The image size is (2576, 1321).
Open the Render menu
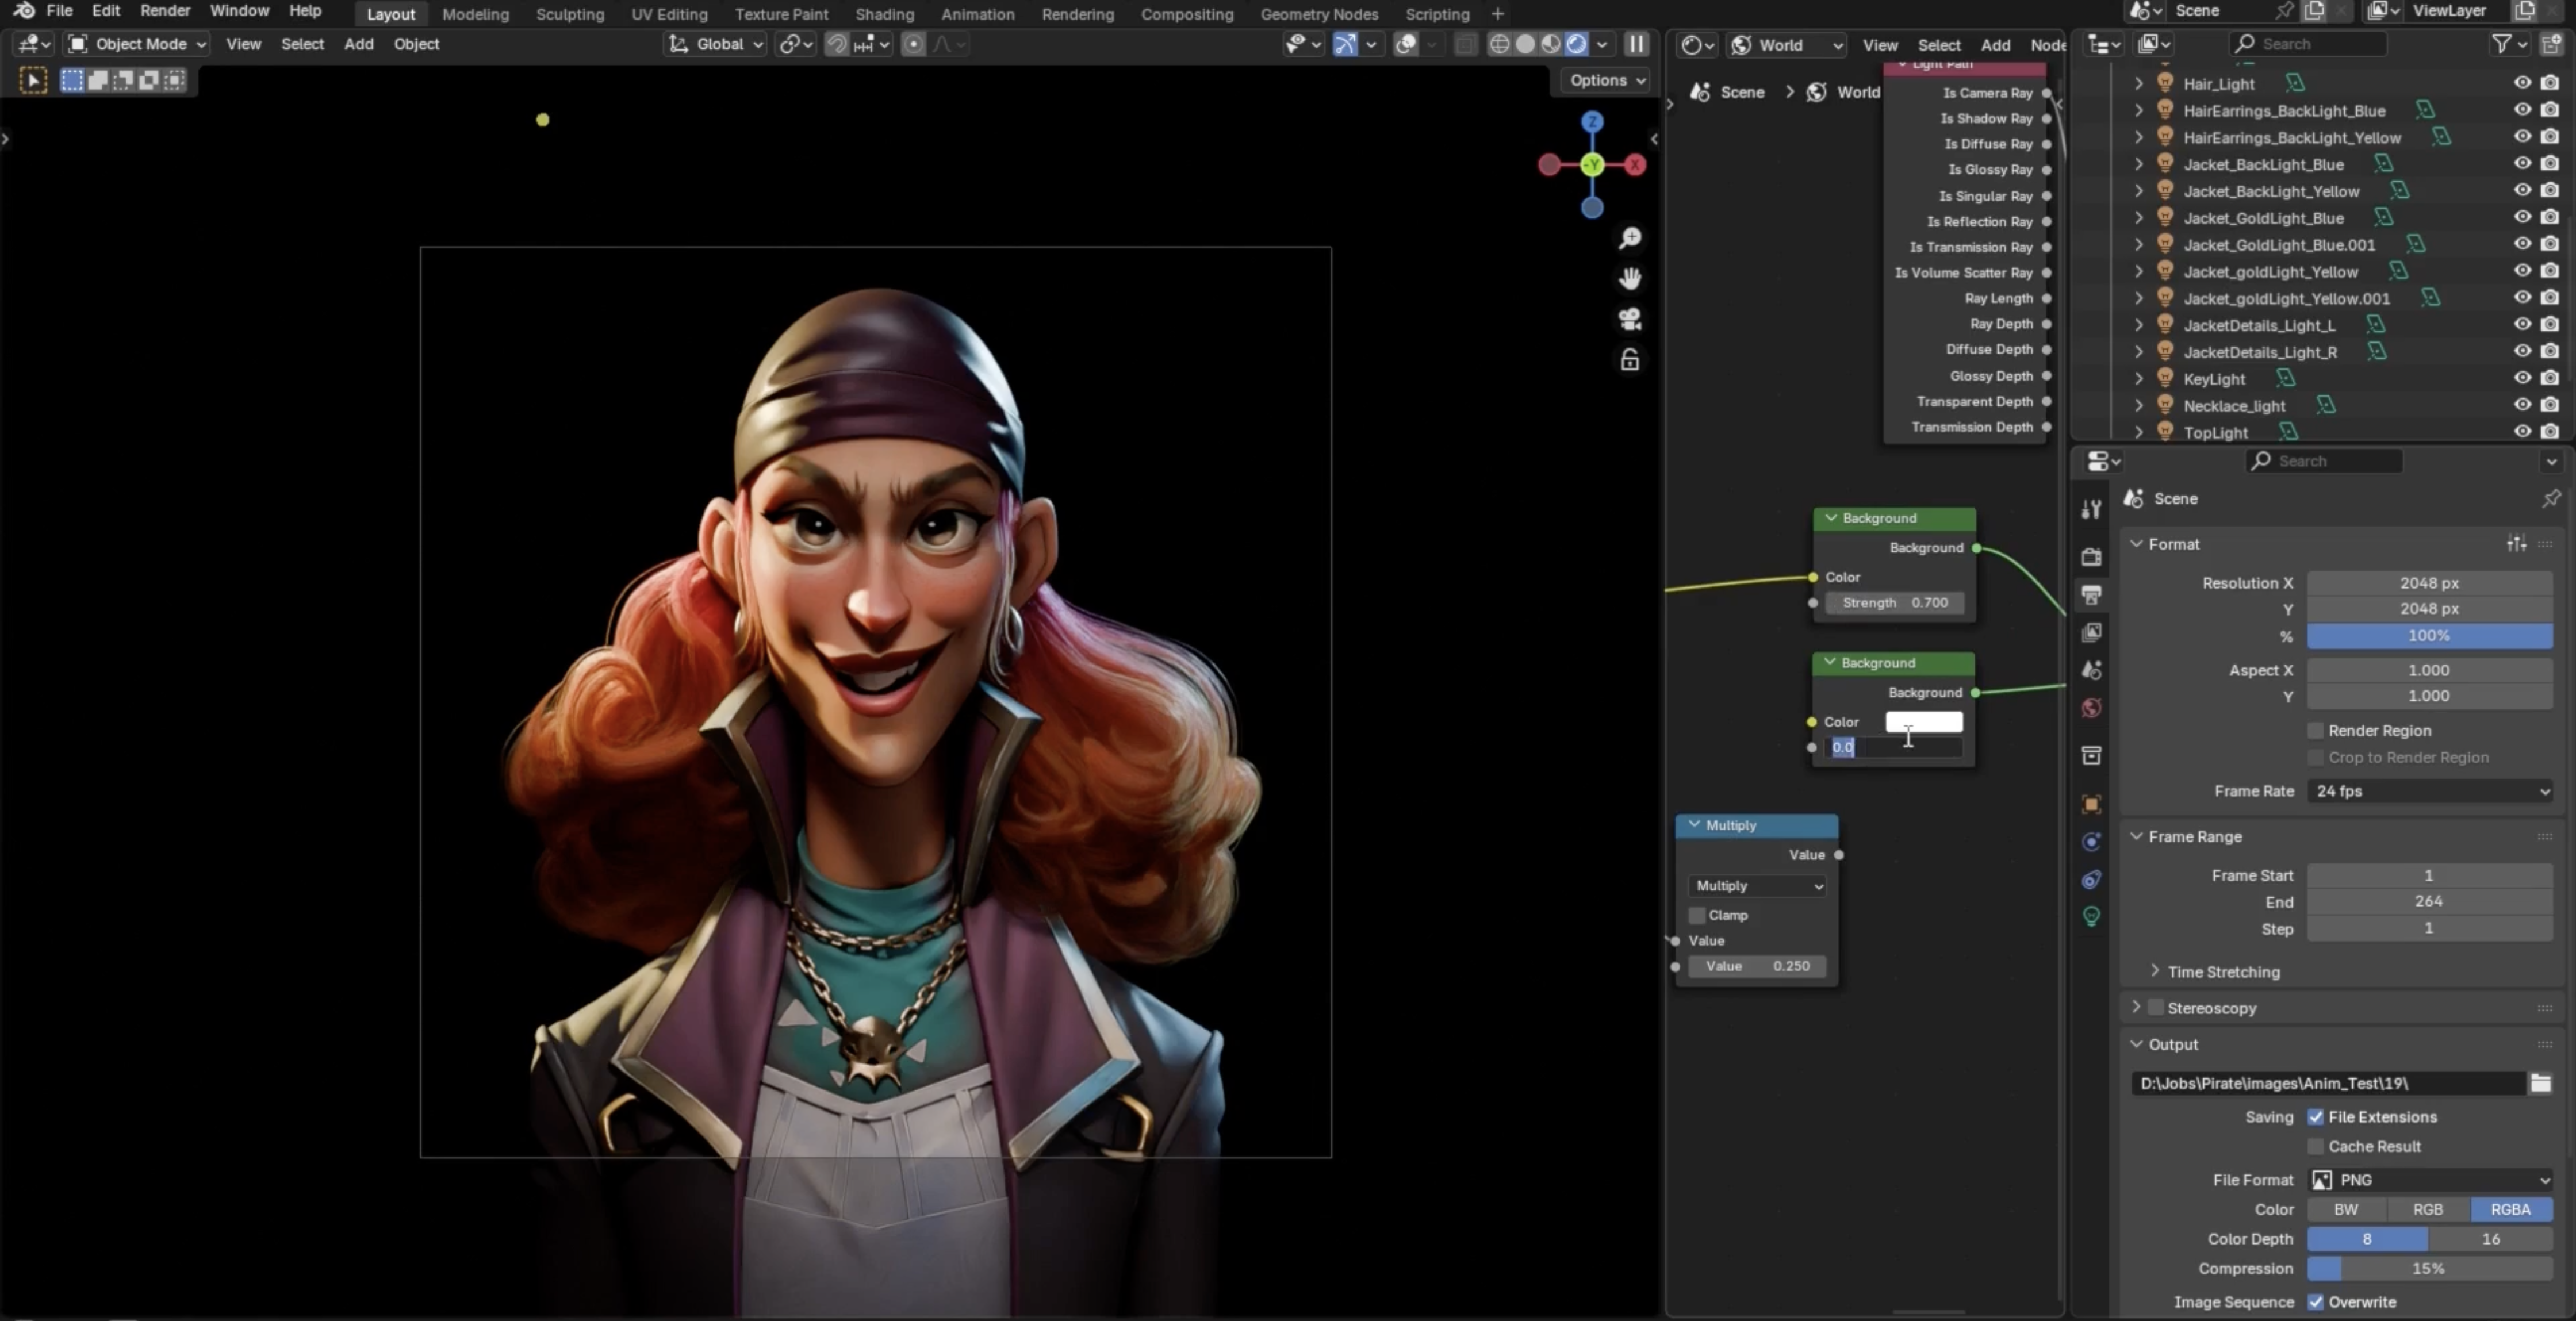click(x=165, y=11)
